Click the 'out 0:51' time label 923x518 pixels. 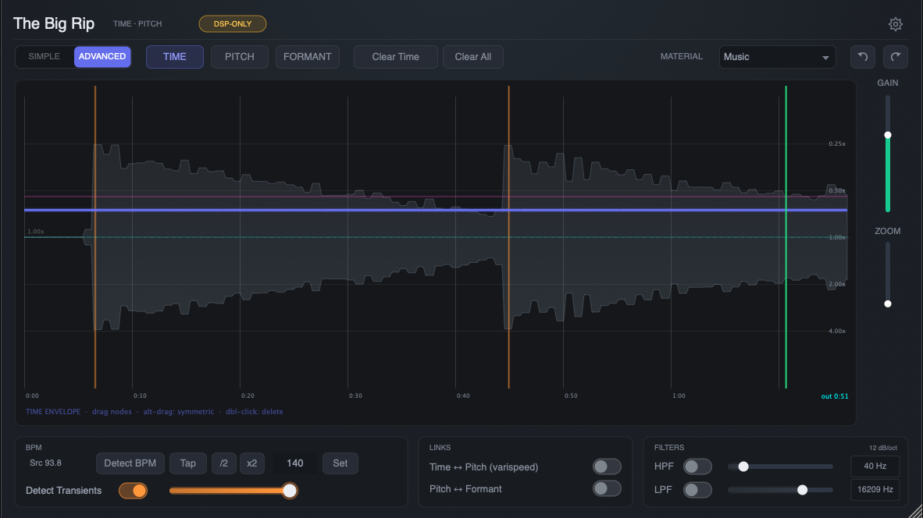(x=835, y=396)
